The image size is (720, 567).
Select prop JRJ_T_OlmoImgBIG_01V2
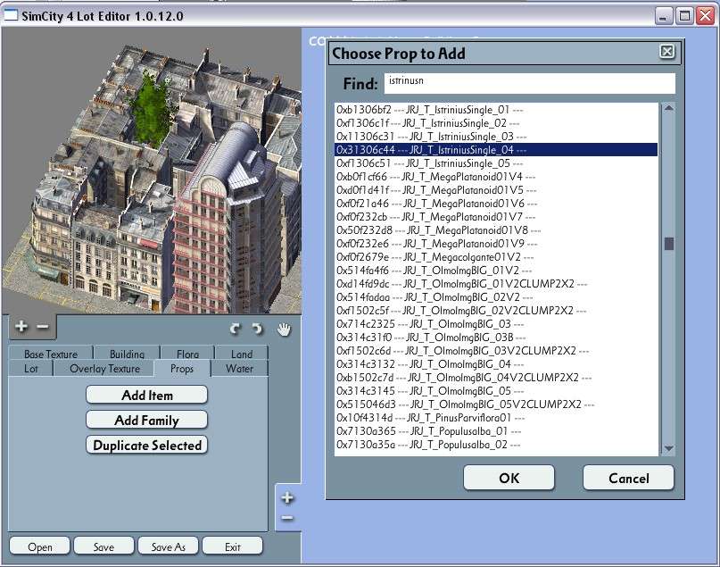(x=496, y=271)
